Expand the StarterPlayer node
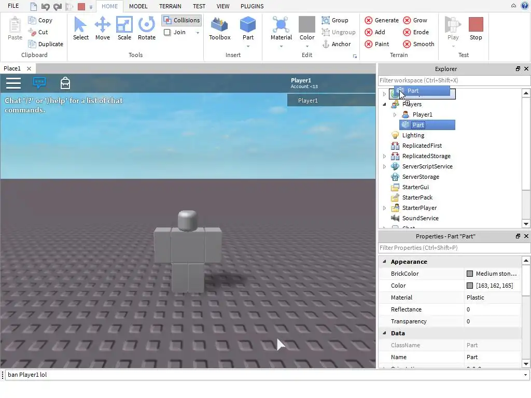Viewport: 531px width, 398px height. [x=384, y=208]
